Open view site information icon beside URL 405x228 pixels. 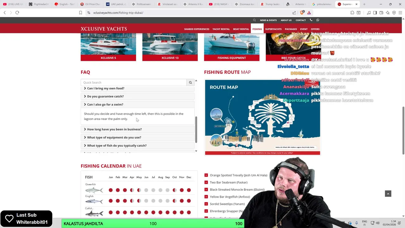(x=89, y=13)
